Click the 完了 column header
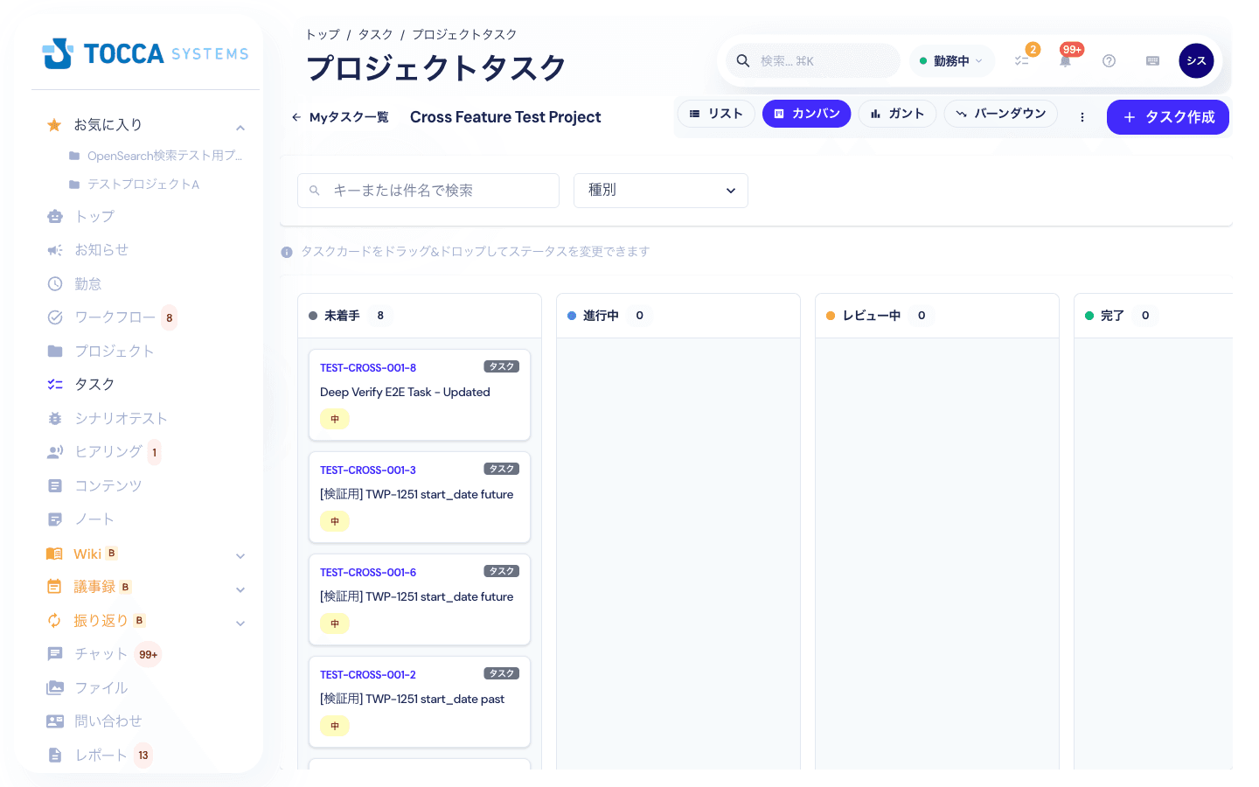This screenshot has height=787, width=1259. pos(1153,316)
